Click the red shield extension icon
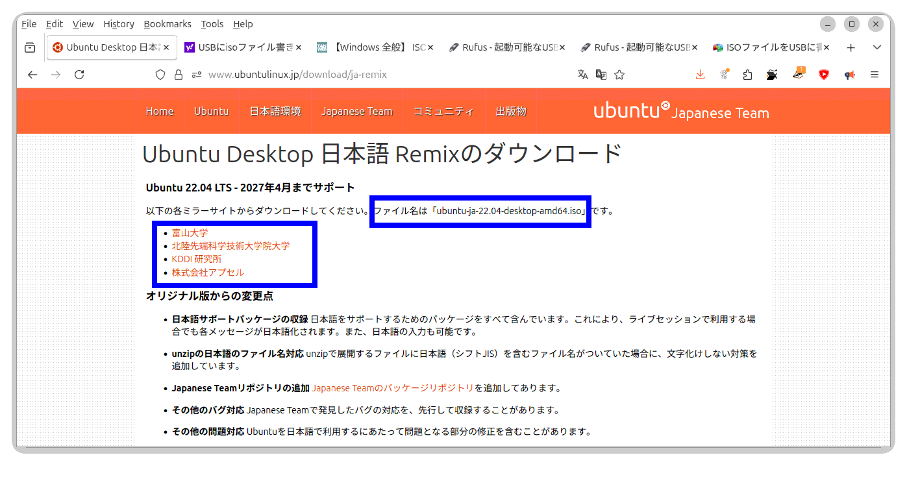 (x=824, y=75)
